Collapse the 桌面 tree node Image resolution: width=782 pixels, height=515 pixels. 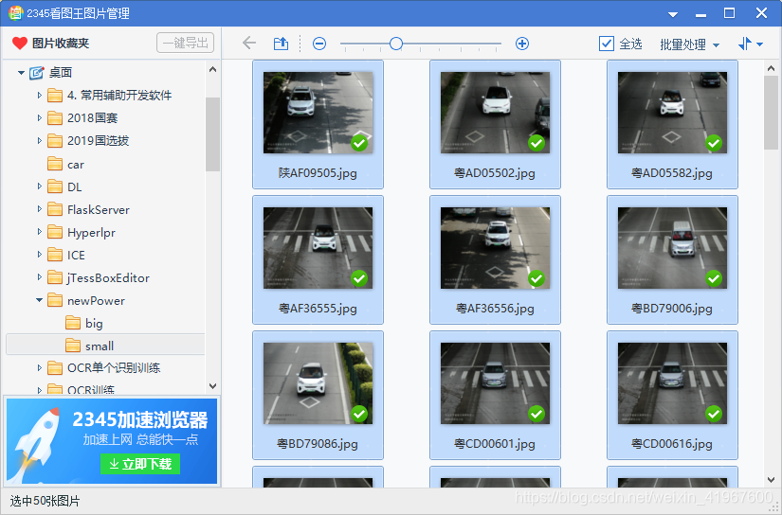point(21,73)
